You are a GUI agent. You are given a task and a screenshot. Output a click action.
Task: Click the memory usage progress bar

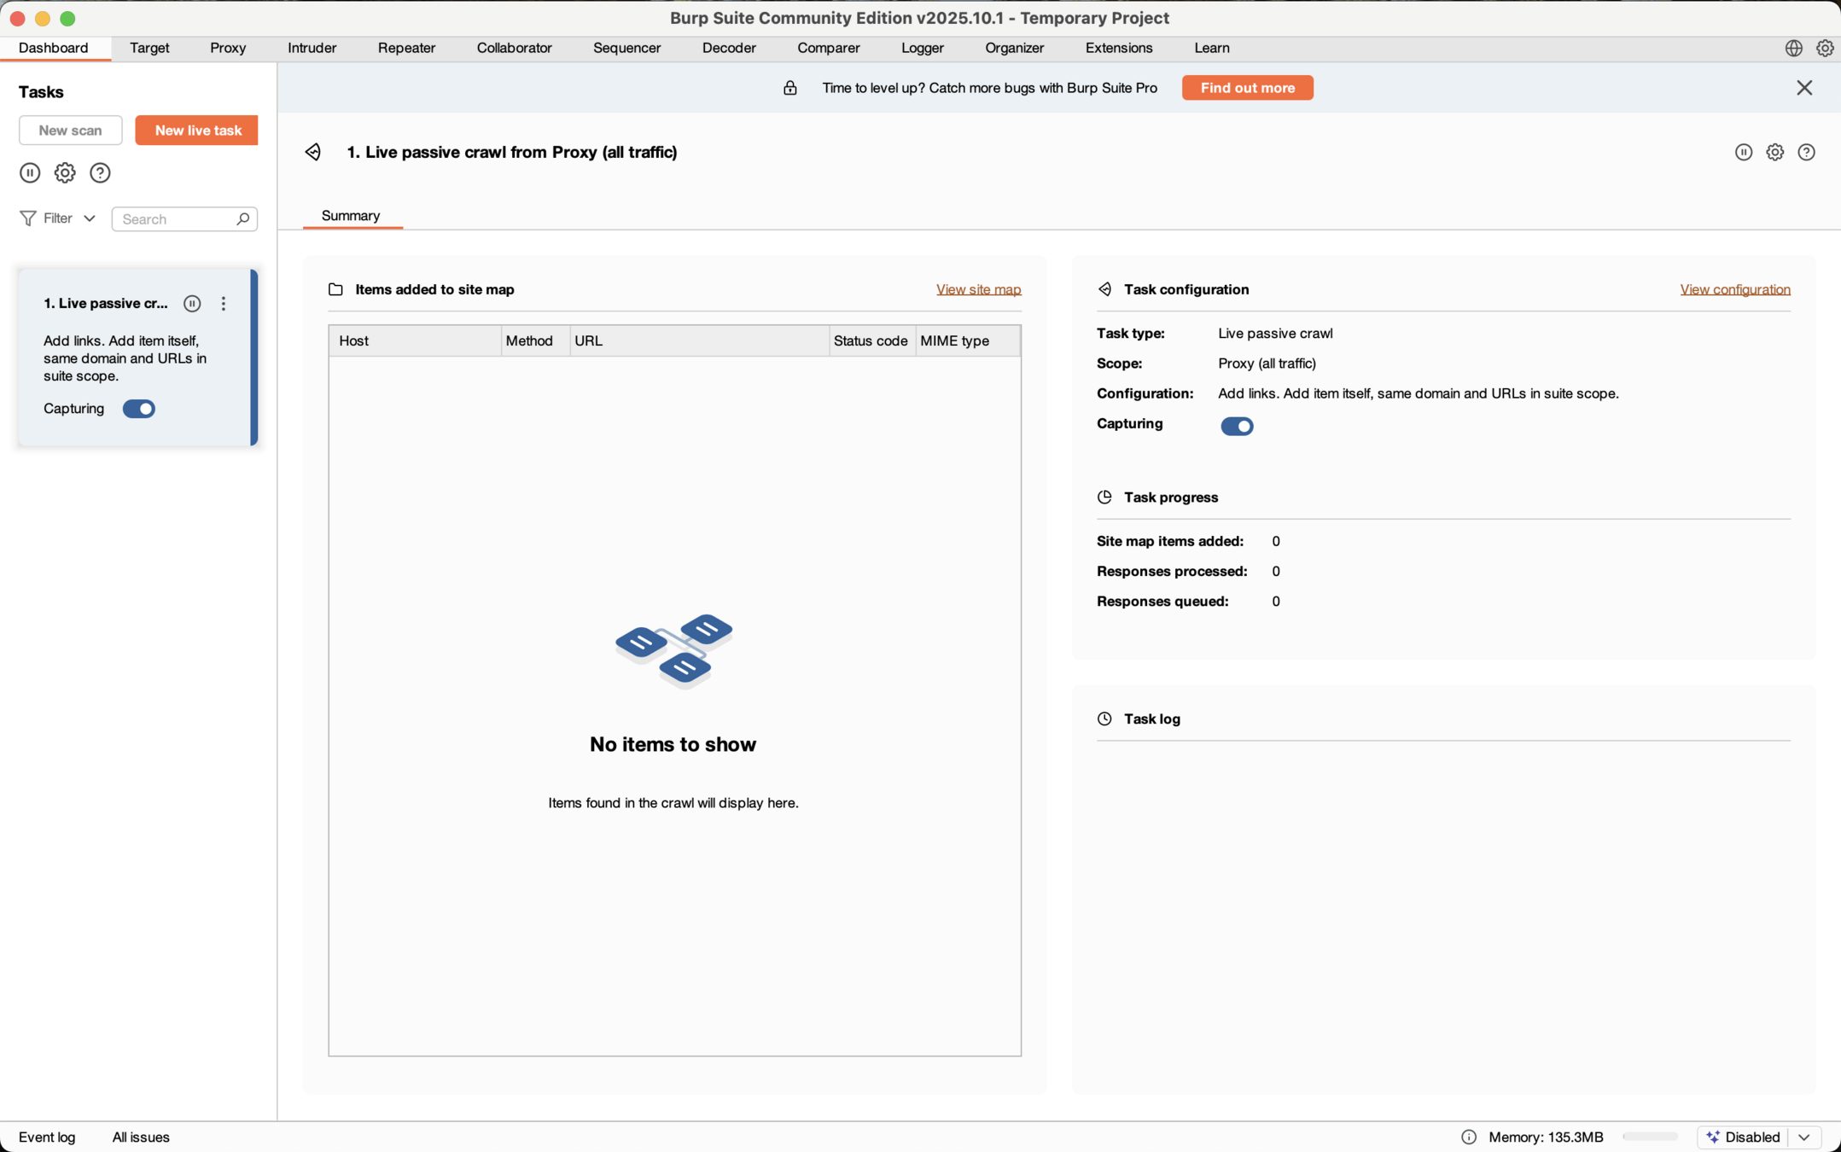1649,1137
